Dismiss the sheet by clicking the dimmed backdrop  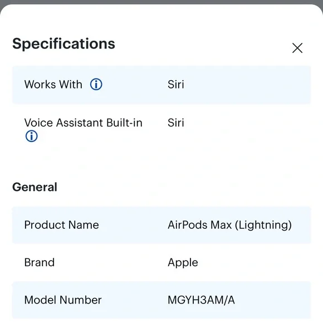[x=161, y=2]
